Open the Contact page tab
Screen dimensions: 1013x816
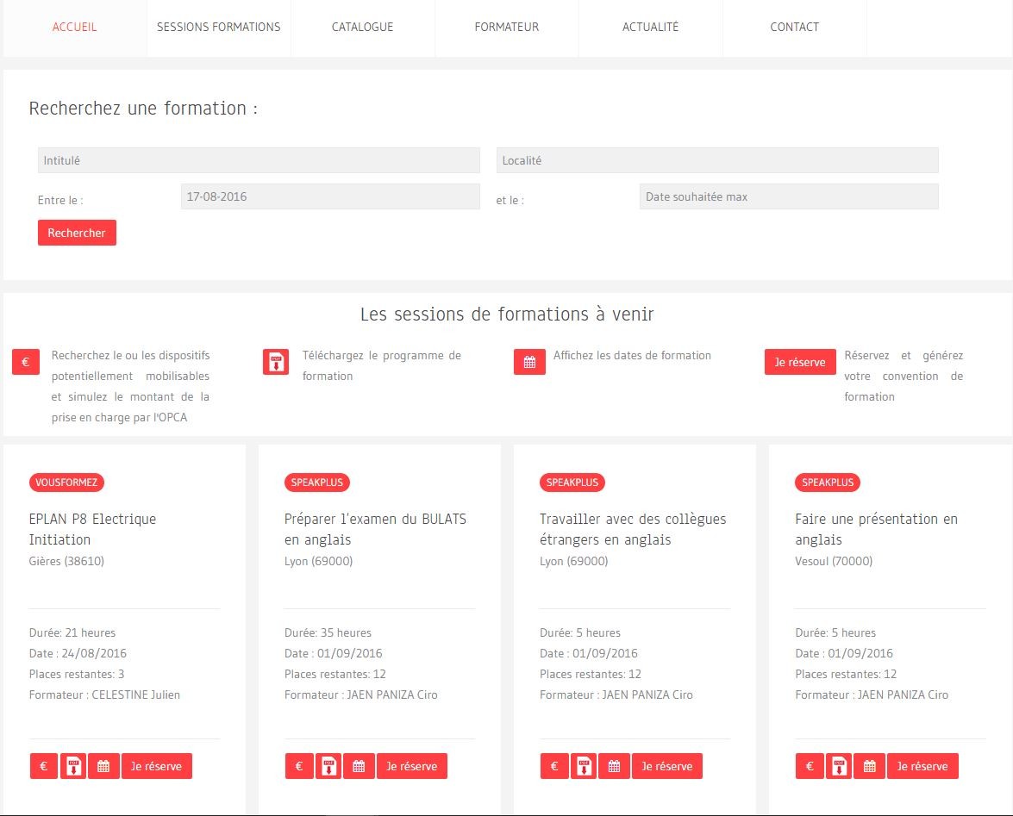[794, 27]
